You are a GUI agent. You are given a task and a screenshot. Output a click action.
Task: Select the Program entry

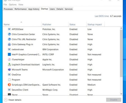click(x=16, y=80)
